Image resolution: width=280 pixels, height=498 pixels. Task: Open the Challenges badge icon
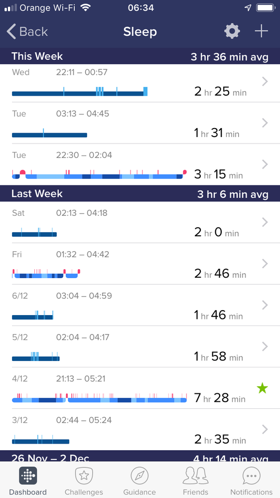coord(84,476)
